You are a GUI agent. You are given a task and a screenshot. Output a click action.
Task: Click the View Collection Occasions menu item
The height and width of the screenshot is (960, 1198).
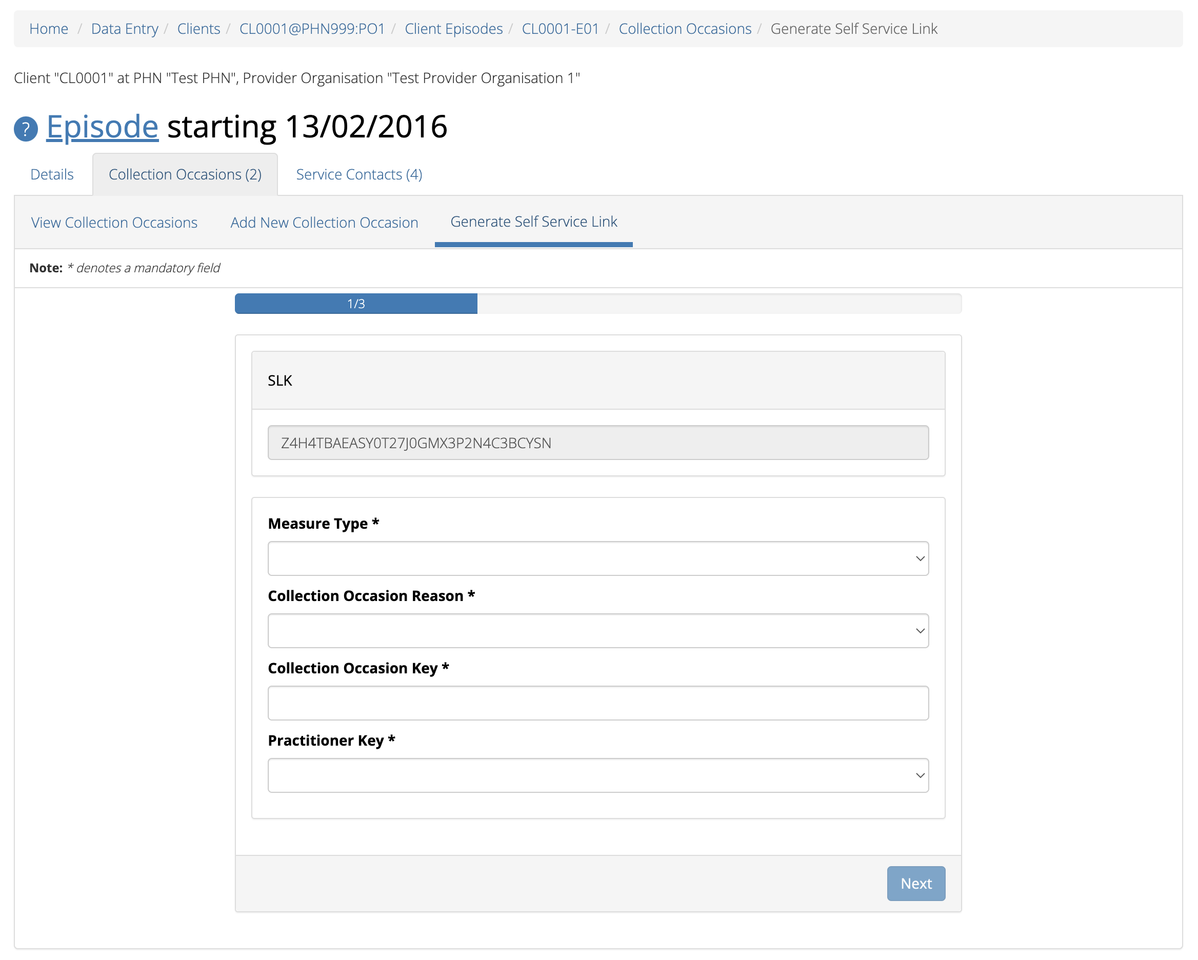coord(114,222)
